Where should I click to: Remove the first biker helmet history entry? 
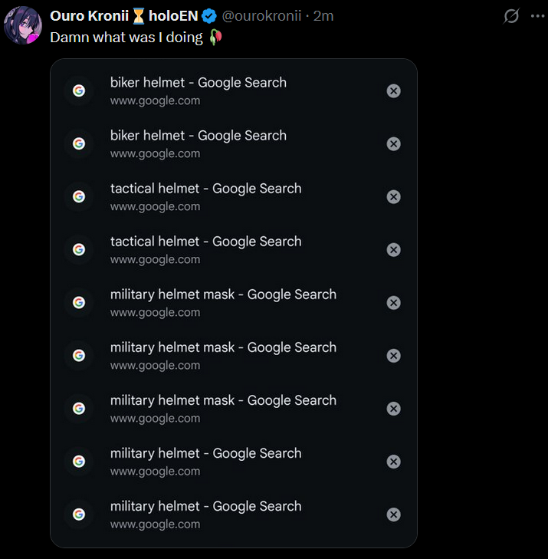[393, 91]
